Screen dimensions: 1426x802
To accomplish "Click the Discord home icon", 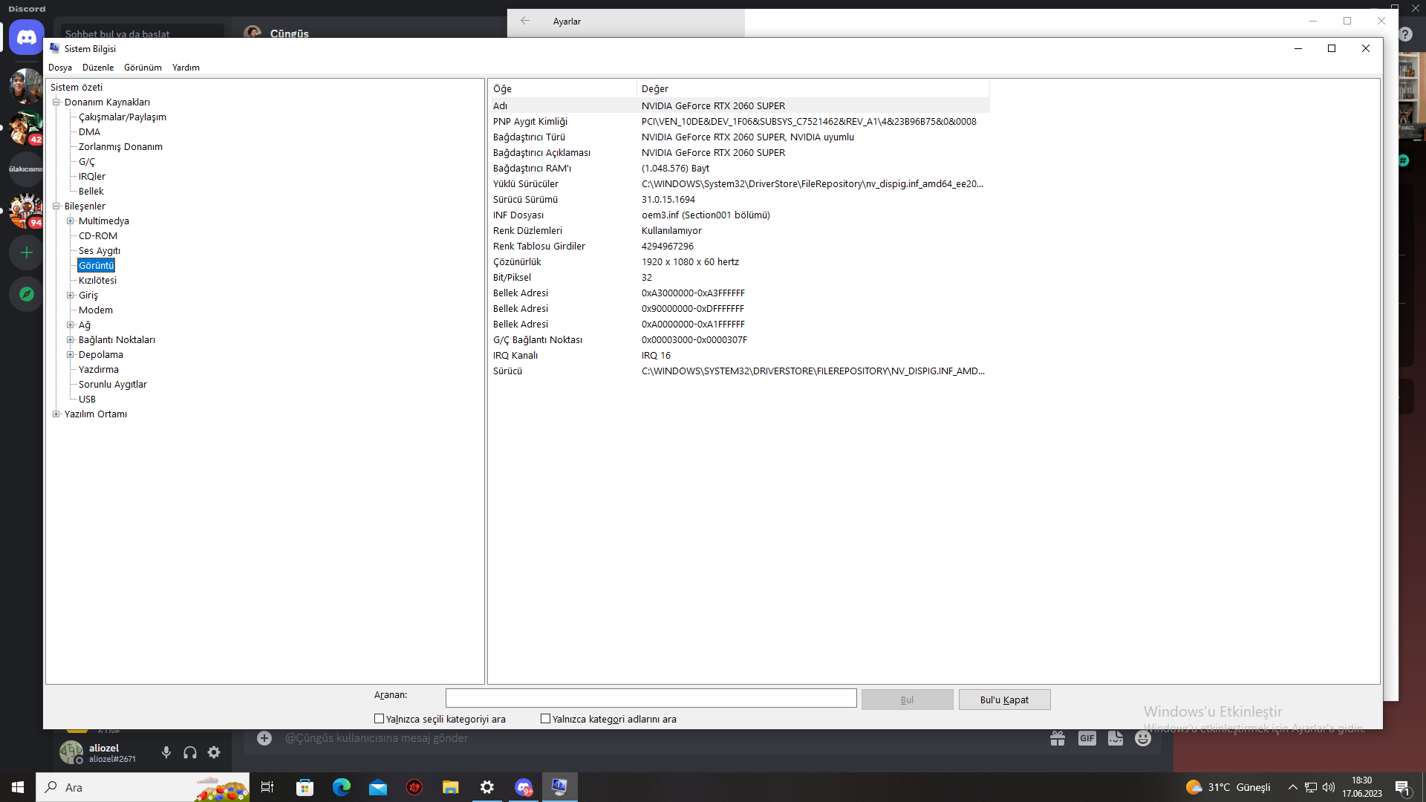I will click(27, 37).
